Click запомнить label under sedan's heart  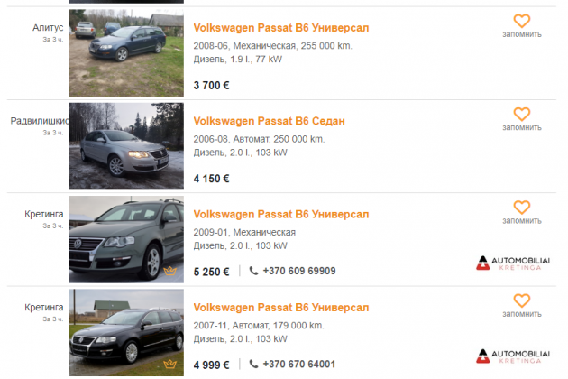522,127
